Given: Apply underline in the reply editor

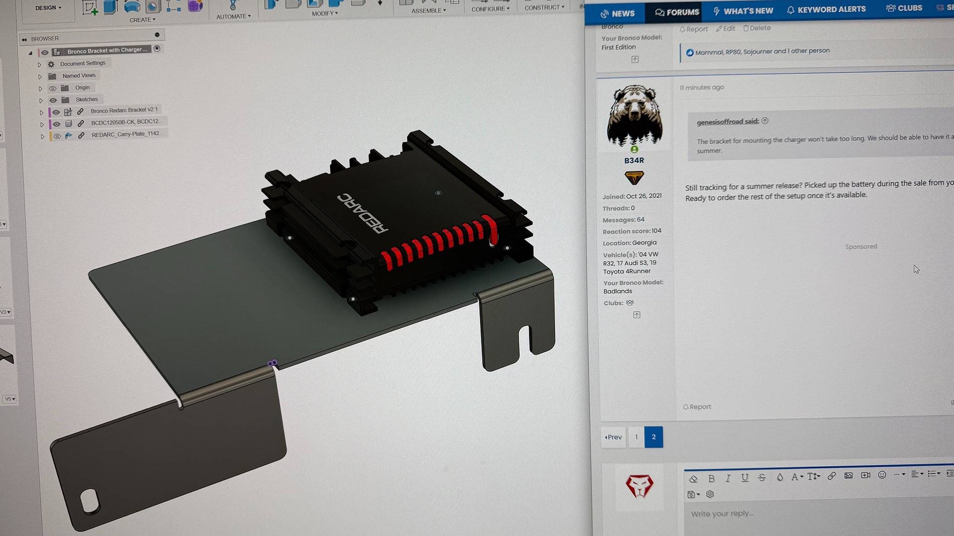Looking at the screenshot, I should point(745,478).
